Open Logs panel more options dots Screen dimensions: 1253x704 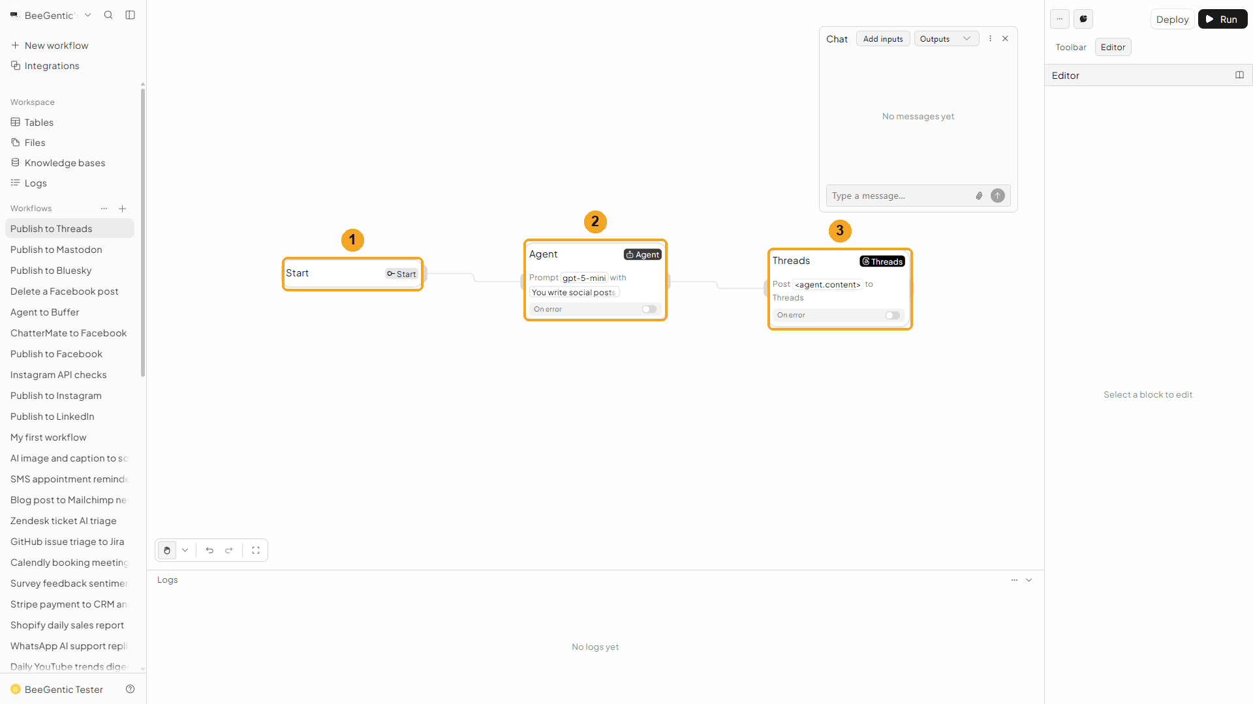pos(1014,579)
